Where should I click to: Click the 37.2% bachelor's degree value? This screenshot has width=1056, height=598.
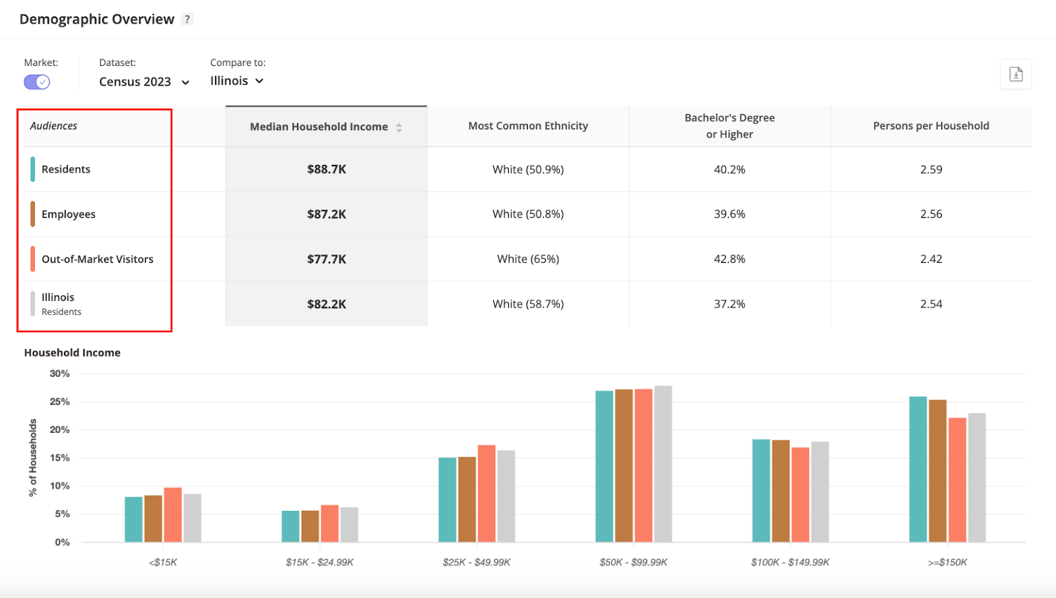pyautogui.click(x=729, y=304)
